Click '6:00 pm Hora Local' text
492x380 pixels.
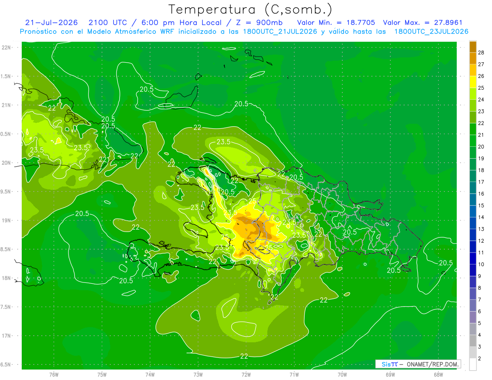[182, 23]
